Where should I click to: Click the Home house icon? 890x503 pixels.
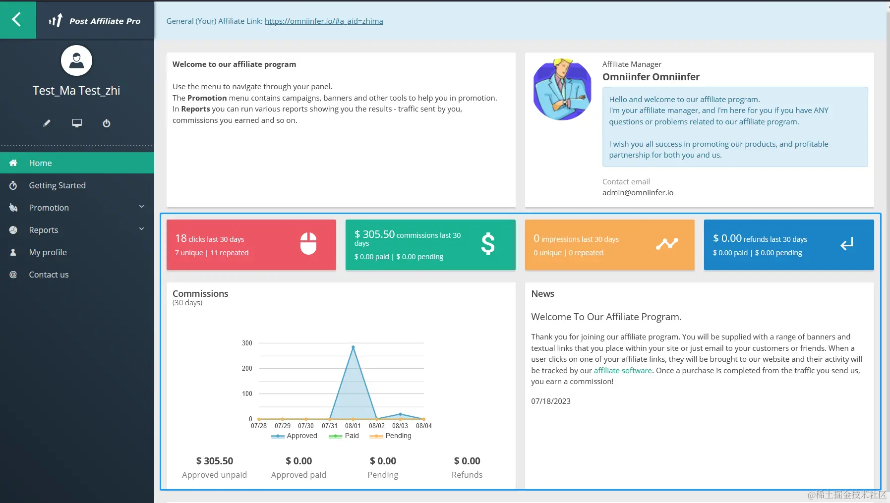point(13,163)
